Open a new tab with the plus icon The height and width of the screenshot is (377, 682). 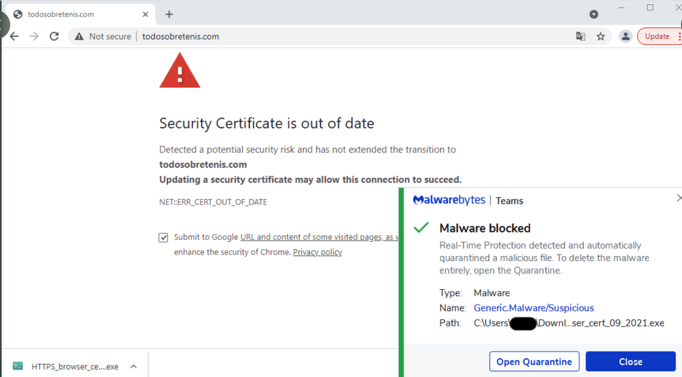(x=169, y=14)
